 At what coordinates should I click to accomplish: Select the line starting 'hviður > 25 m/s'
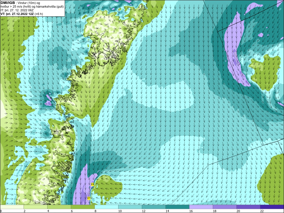32,7
